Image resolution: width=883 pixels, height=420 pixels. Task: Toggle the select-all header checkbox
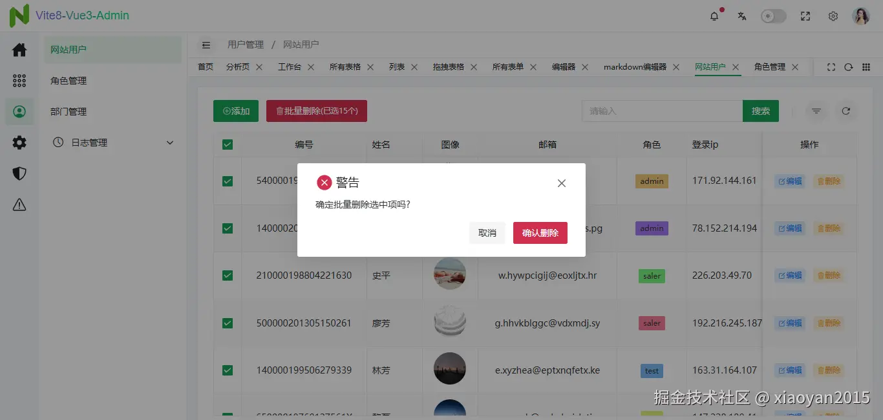[x=228, y=145]
